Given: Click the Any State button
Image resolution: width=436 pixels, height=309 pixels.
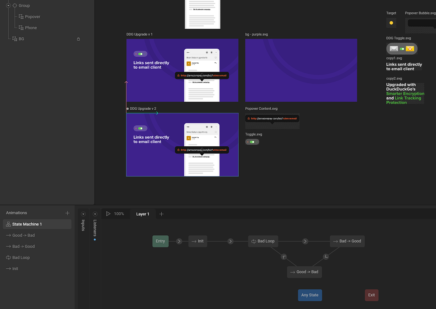Looking at the screenshot, I should pos(310,295).
